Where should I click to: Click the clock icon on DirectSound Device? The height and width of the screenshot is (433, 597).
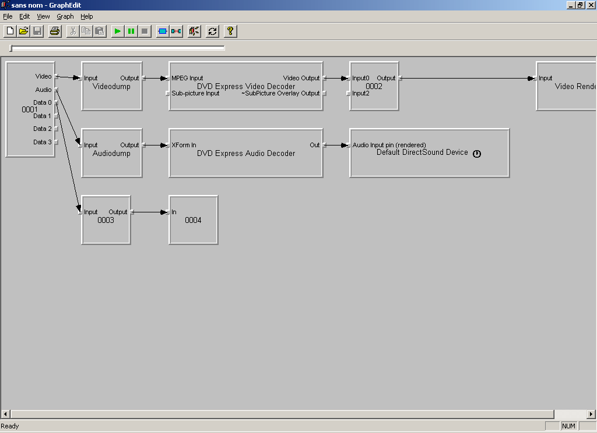(477, 154)
